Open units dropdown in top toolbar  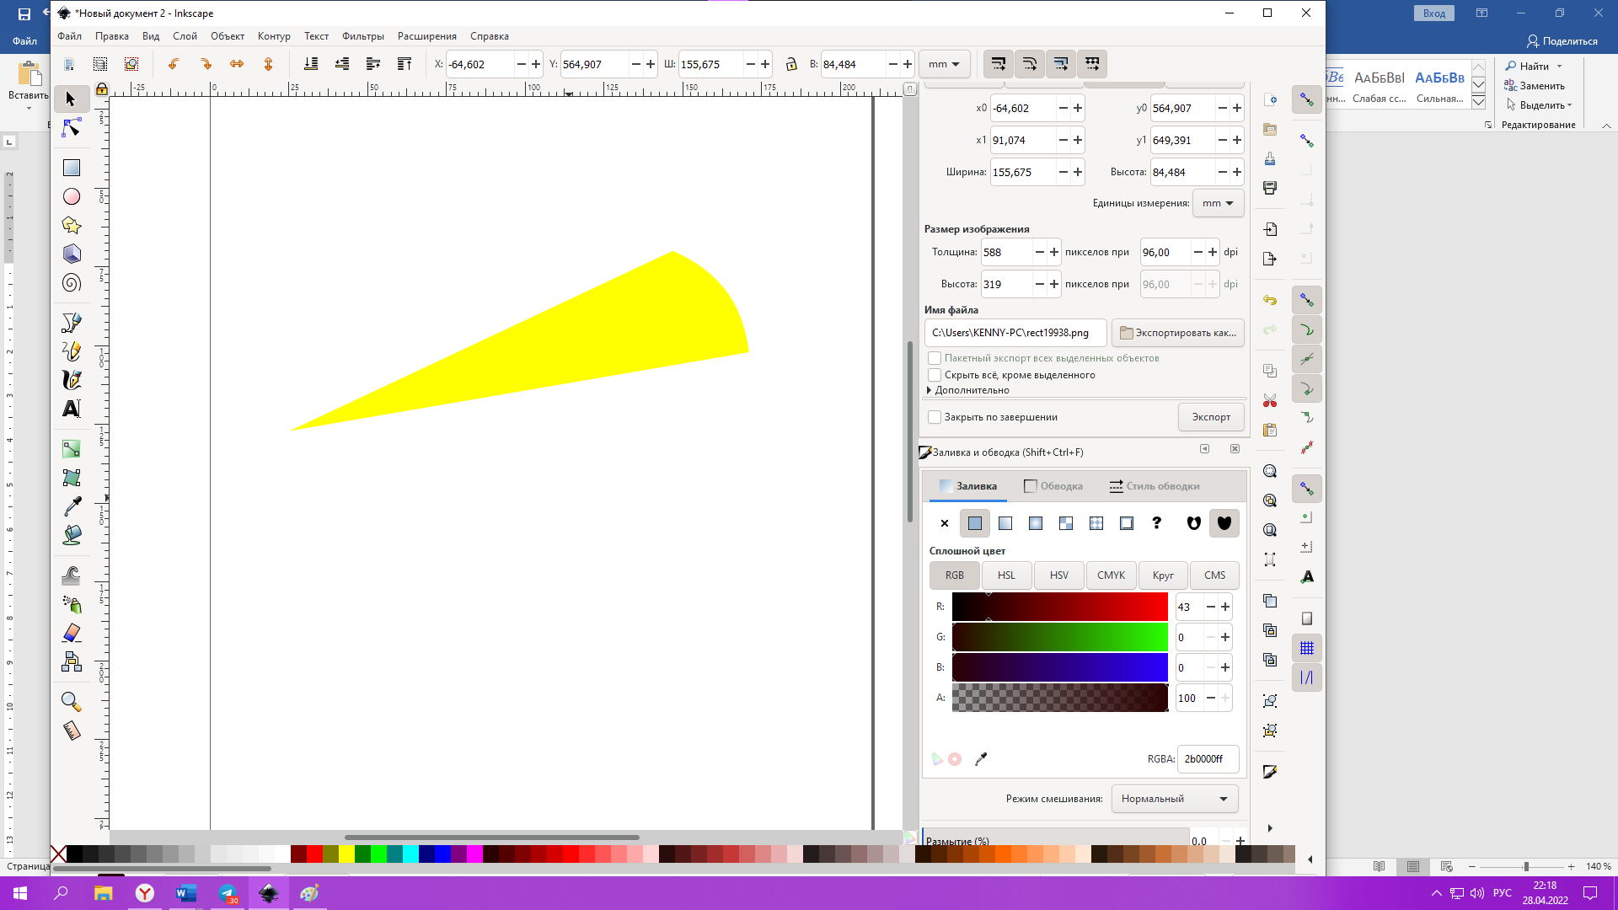pyautogui.click(x=945, y=64)
